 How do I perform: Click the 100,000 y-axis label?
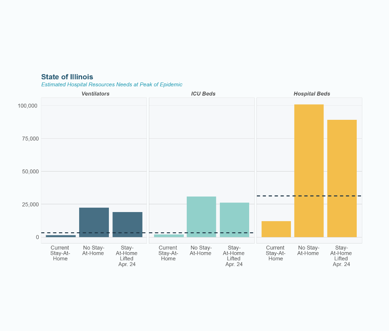click(28, 106)
